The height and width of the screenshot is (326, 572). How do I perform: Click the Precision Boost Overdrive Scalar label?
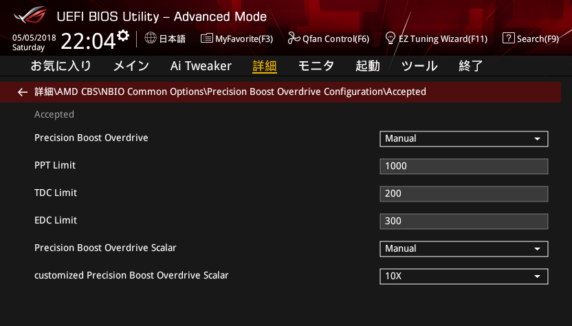(105, 248)
